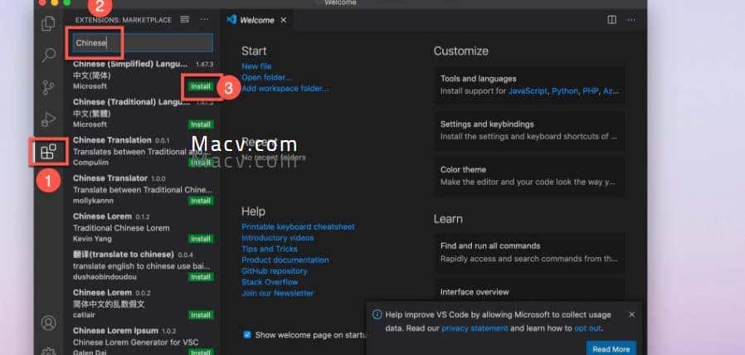Install Chinese (Simplified) Language Pack

click(x=201, y=86)
